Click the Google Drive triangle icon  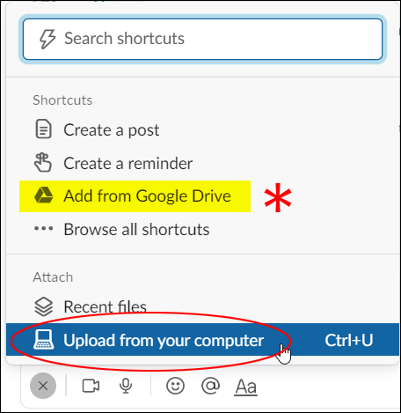click(44, 195)
